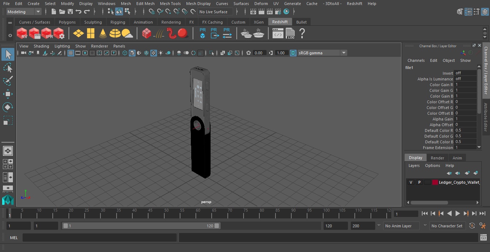
Task: Open the Render layer tab
Action: click(x=437, y=158)
